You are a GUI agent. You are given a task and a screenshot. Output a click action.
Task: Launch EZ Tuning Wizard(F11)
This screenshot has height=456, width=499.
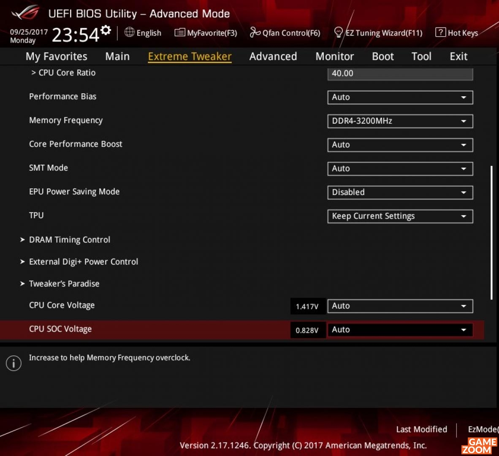[384, 33]
